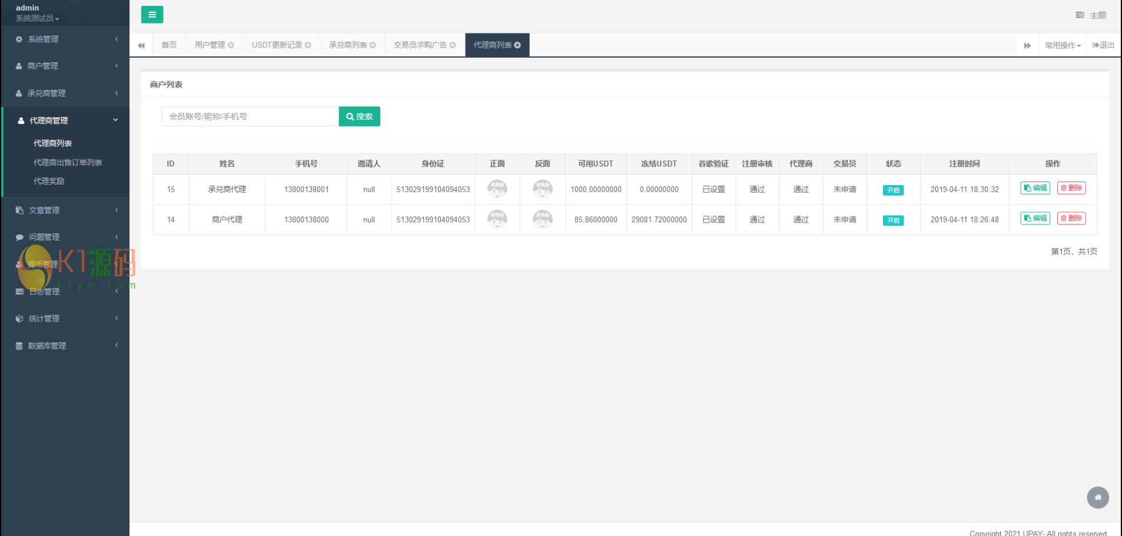The width and height of the screenshot is (1122, 536).
Task: Click the 第1页，共1页 pagination text
Action: tap(1074, 252)
